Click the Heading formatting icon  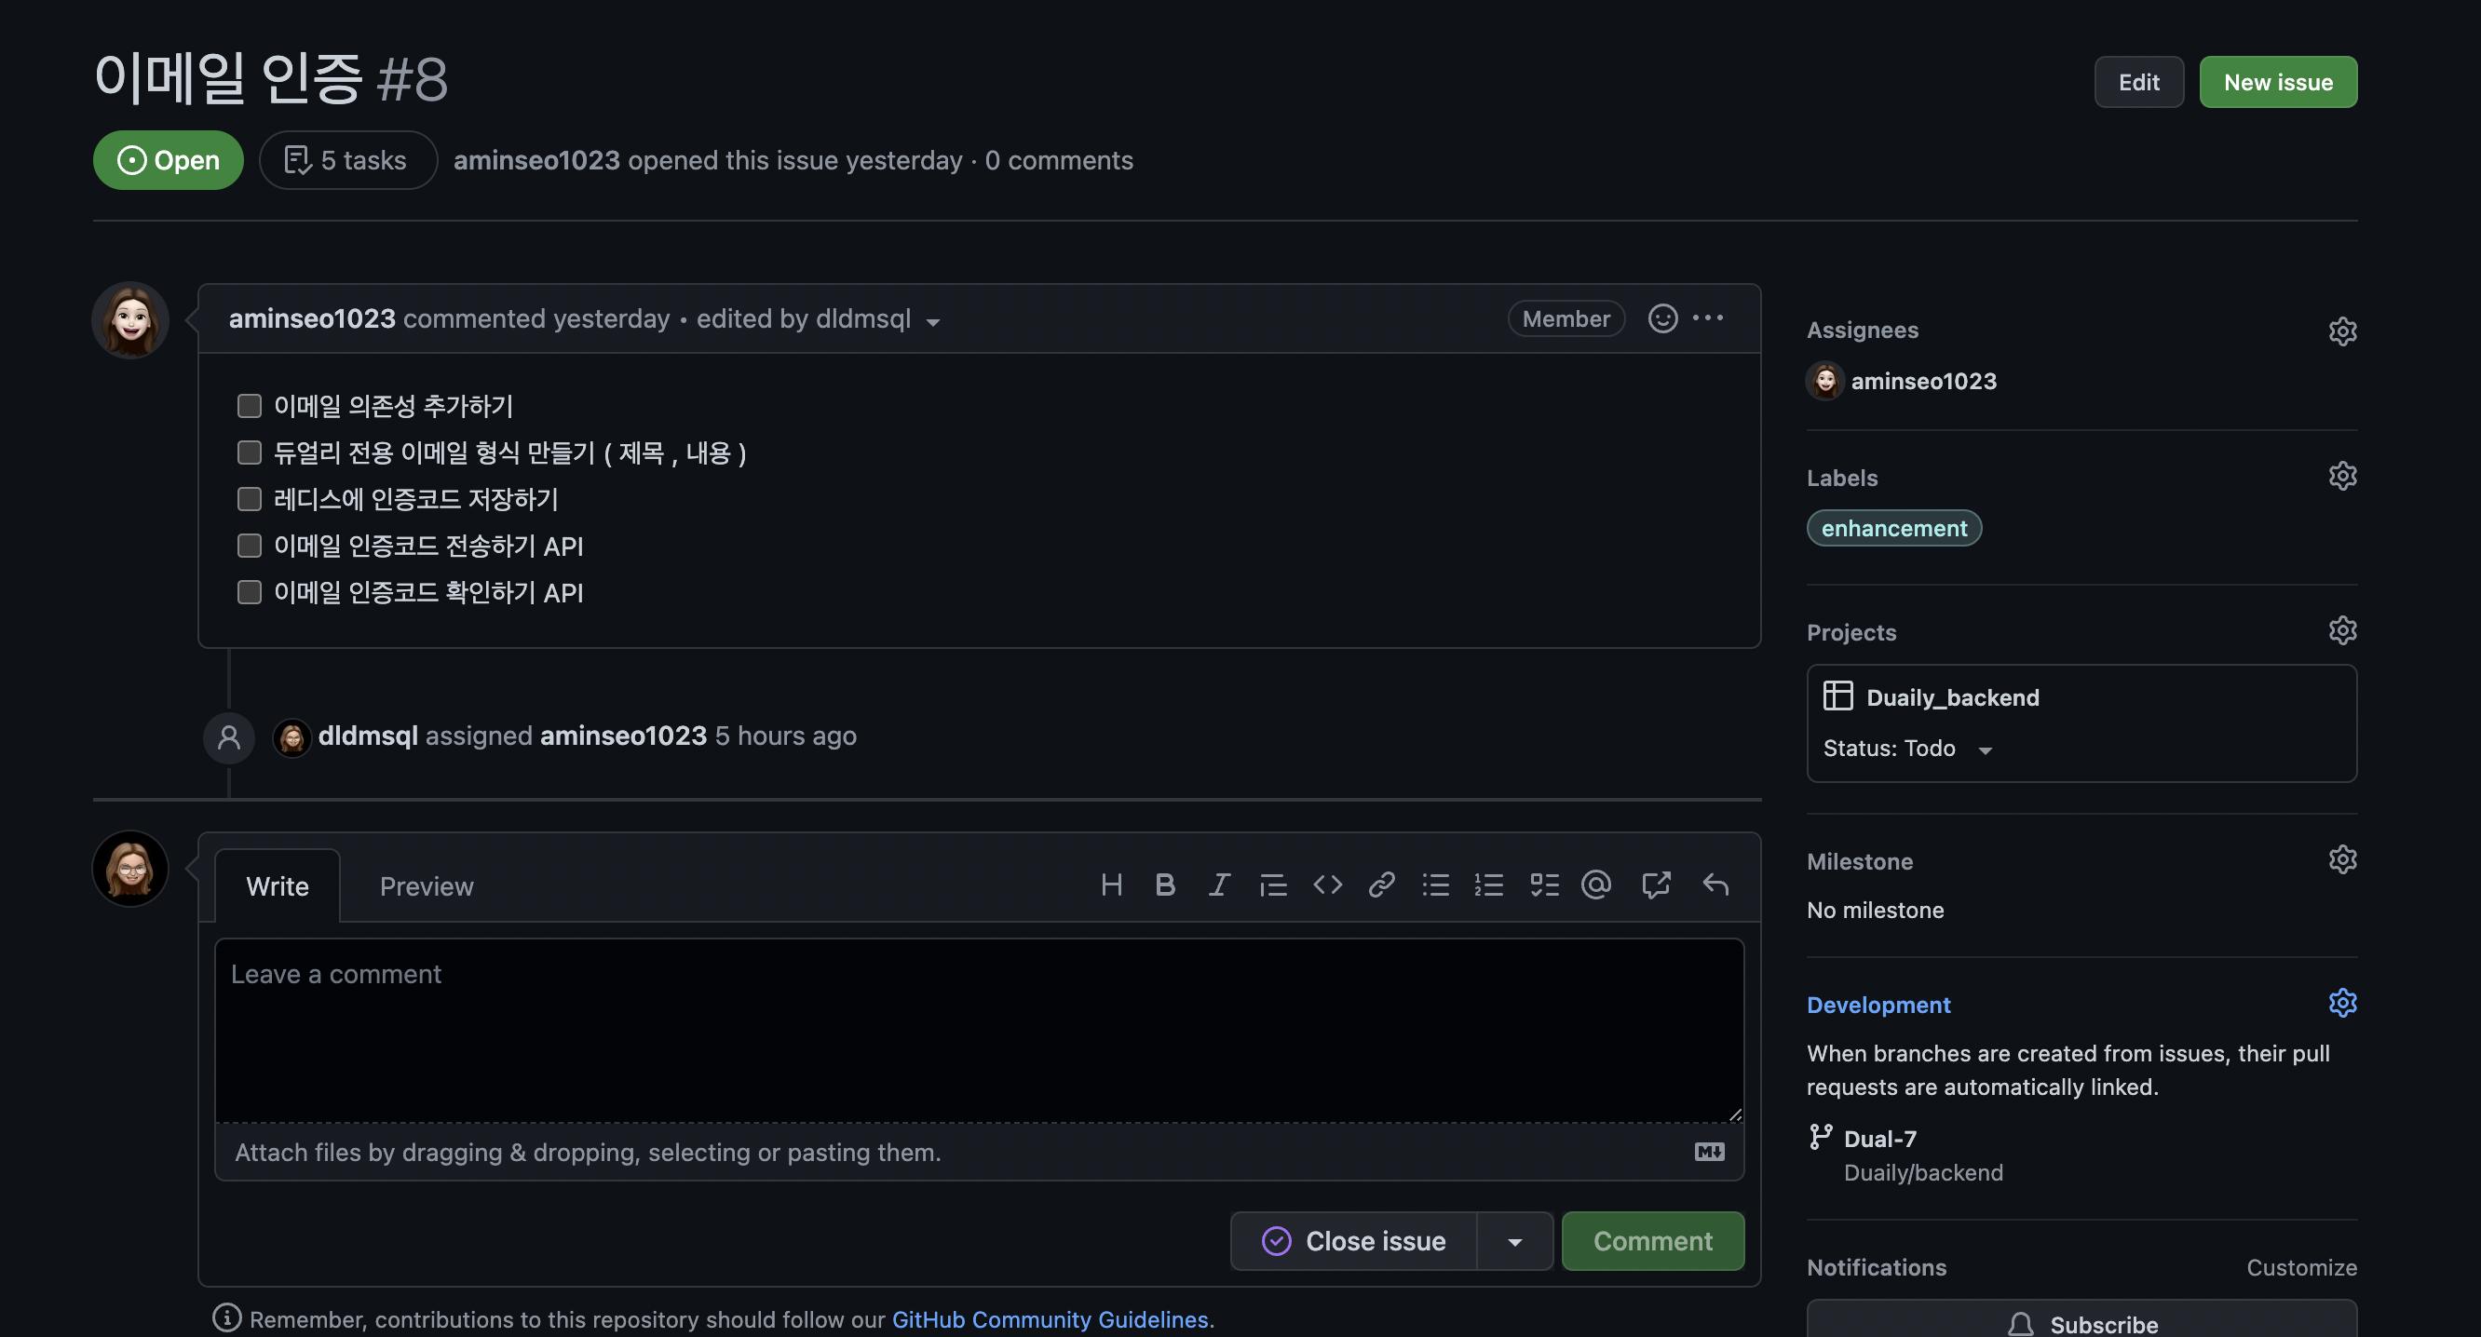(1110, 885)
